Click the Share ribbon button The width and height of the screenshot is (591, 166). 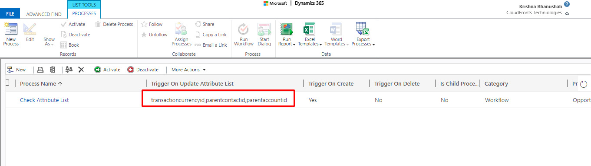pos(205,24)
